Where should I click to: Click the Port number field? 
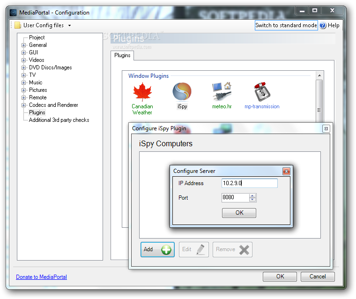[x=235, y=197]
